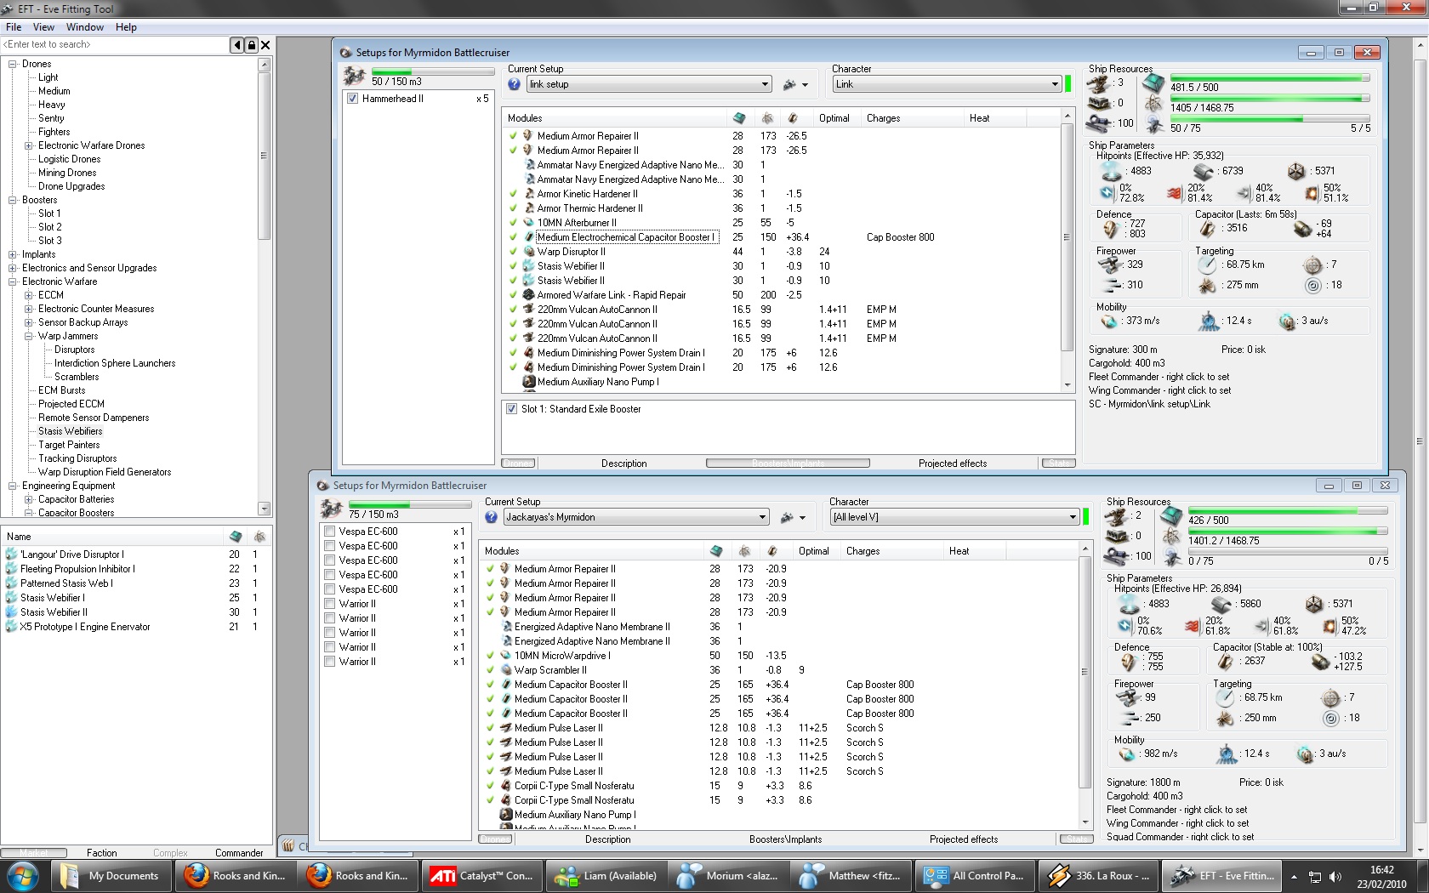Click the shield hitpoints icon in upper Ship Parameters
This screenshot has height=893, width=1429.
click(x=1110, y=171)
